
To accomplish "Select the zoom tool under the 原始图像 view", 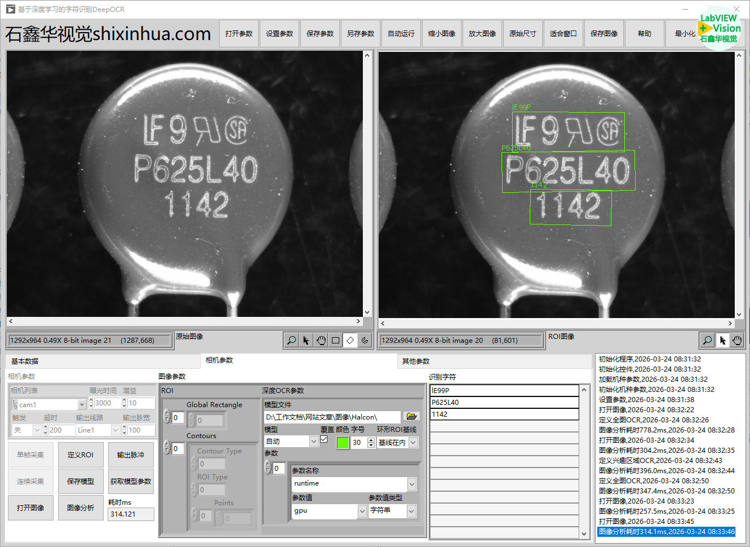I will point(291,340).
